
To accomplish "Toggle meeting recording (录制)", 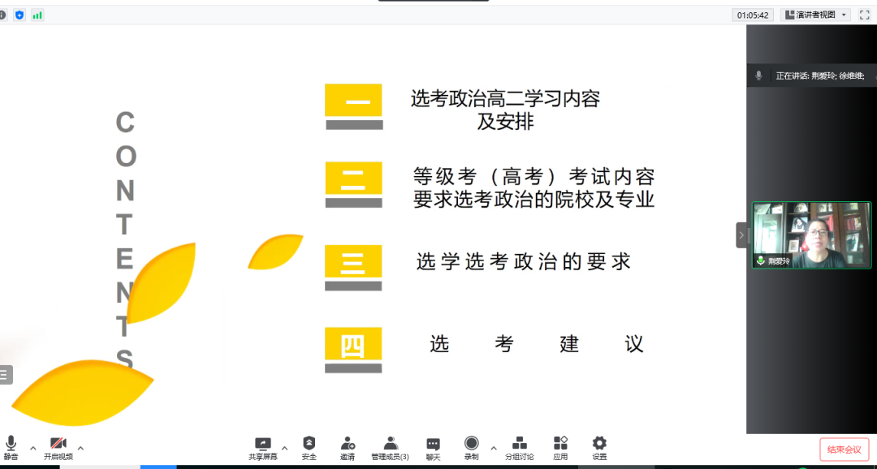I will pyautogui.click(x=471, y=447).
